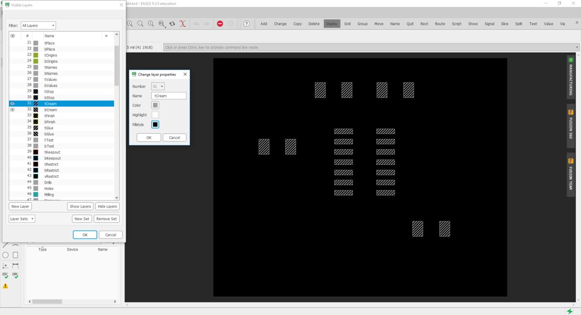Click Cancel in Change layer properties dialog
Image resolution: width=581 pixels, height=315 pixels.
point(175,138)
